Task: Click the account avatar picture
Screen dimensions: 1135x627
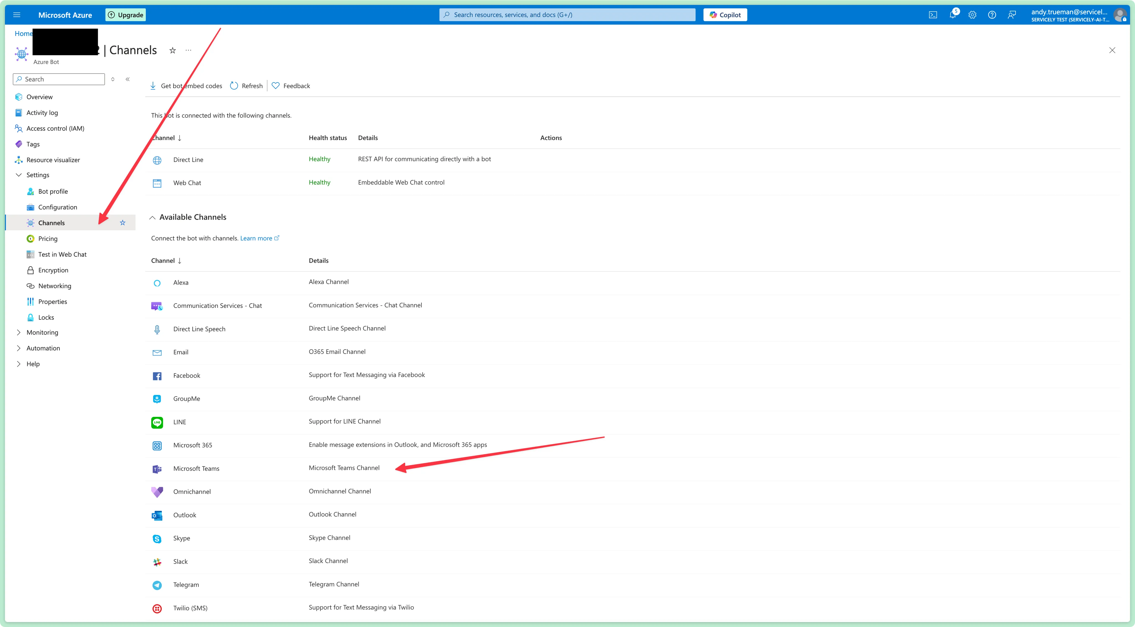Action: pyautogui.click(x=1119, y=14)
